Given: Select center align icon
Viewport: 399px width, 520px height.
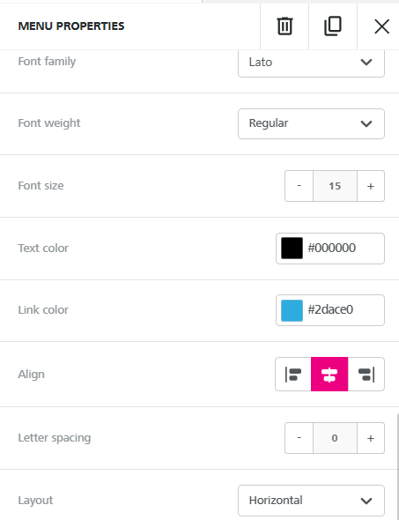Looking at the screenshot, I should click(329, 374).
